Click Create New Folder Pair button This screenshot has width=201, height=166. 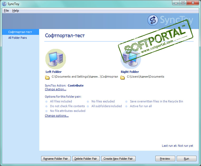click(118, 159)
